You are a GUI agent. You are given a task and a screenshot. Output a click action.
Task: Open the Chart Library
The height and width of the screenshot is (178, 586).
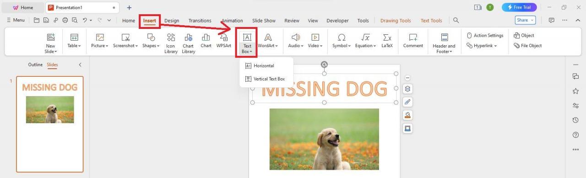click(188, 43)
